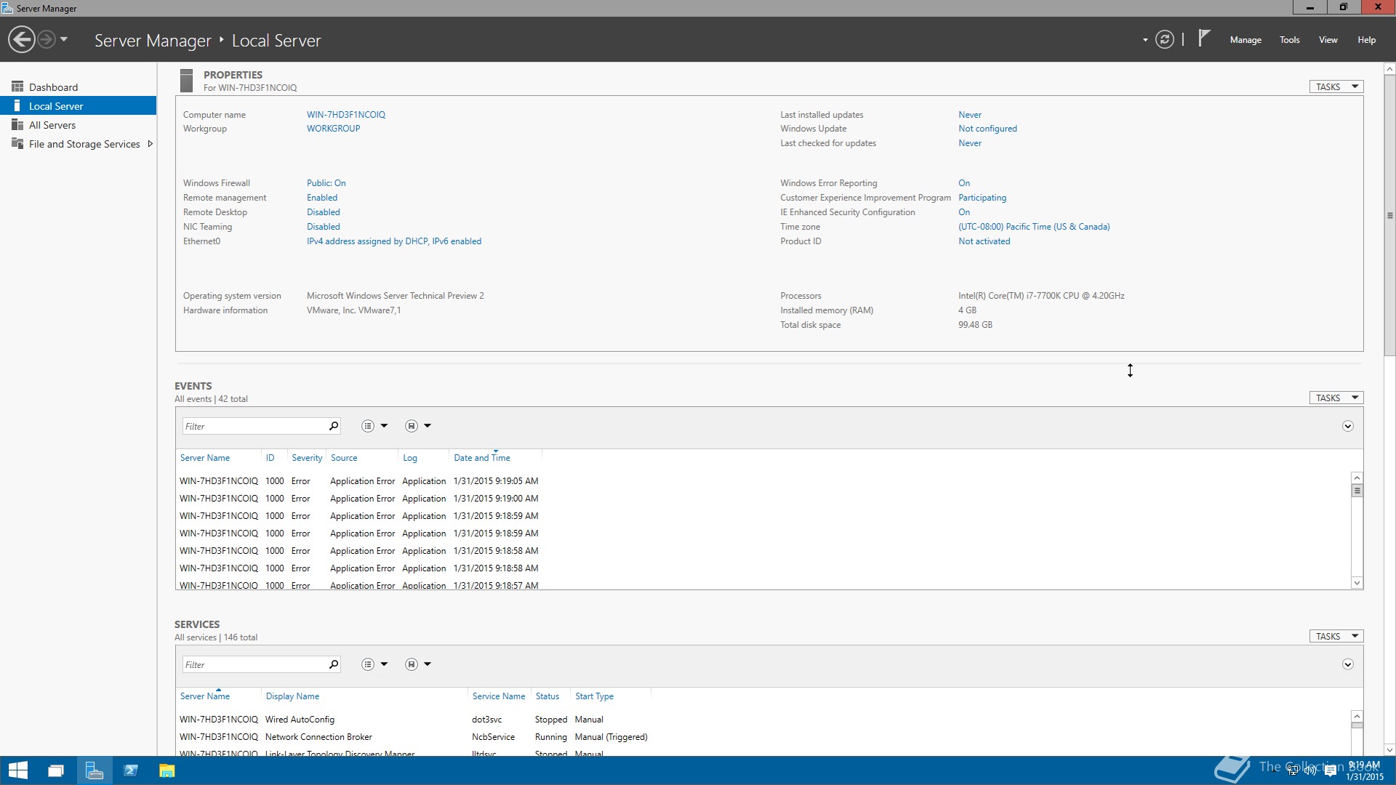1396x785 pixels.
Task: Sort events by Date and Time column
Action: point(482,457)
